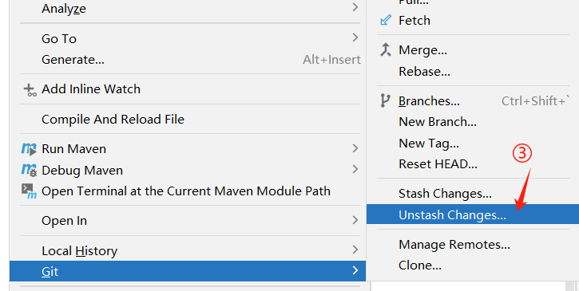The width and height of the screenshot is (579, 291).
Task: Click the Fetch arrow icon
Action: tap(386, 20)
